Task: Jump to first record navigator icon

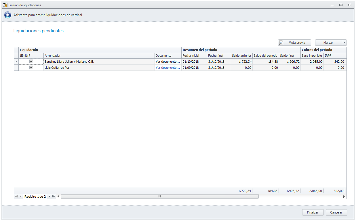Action: coord(16,197)
